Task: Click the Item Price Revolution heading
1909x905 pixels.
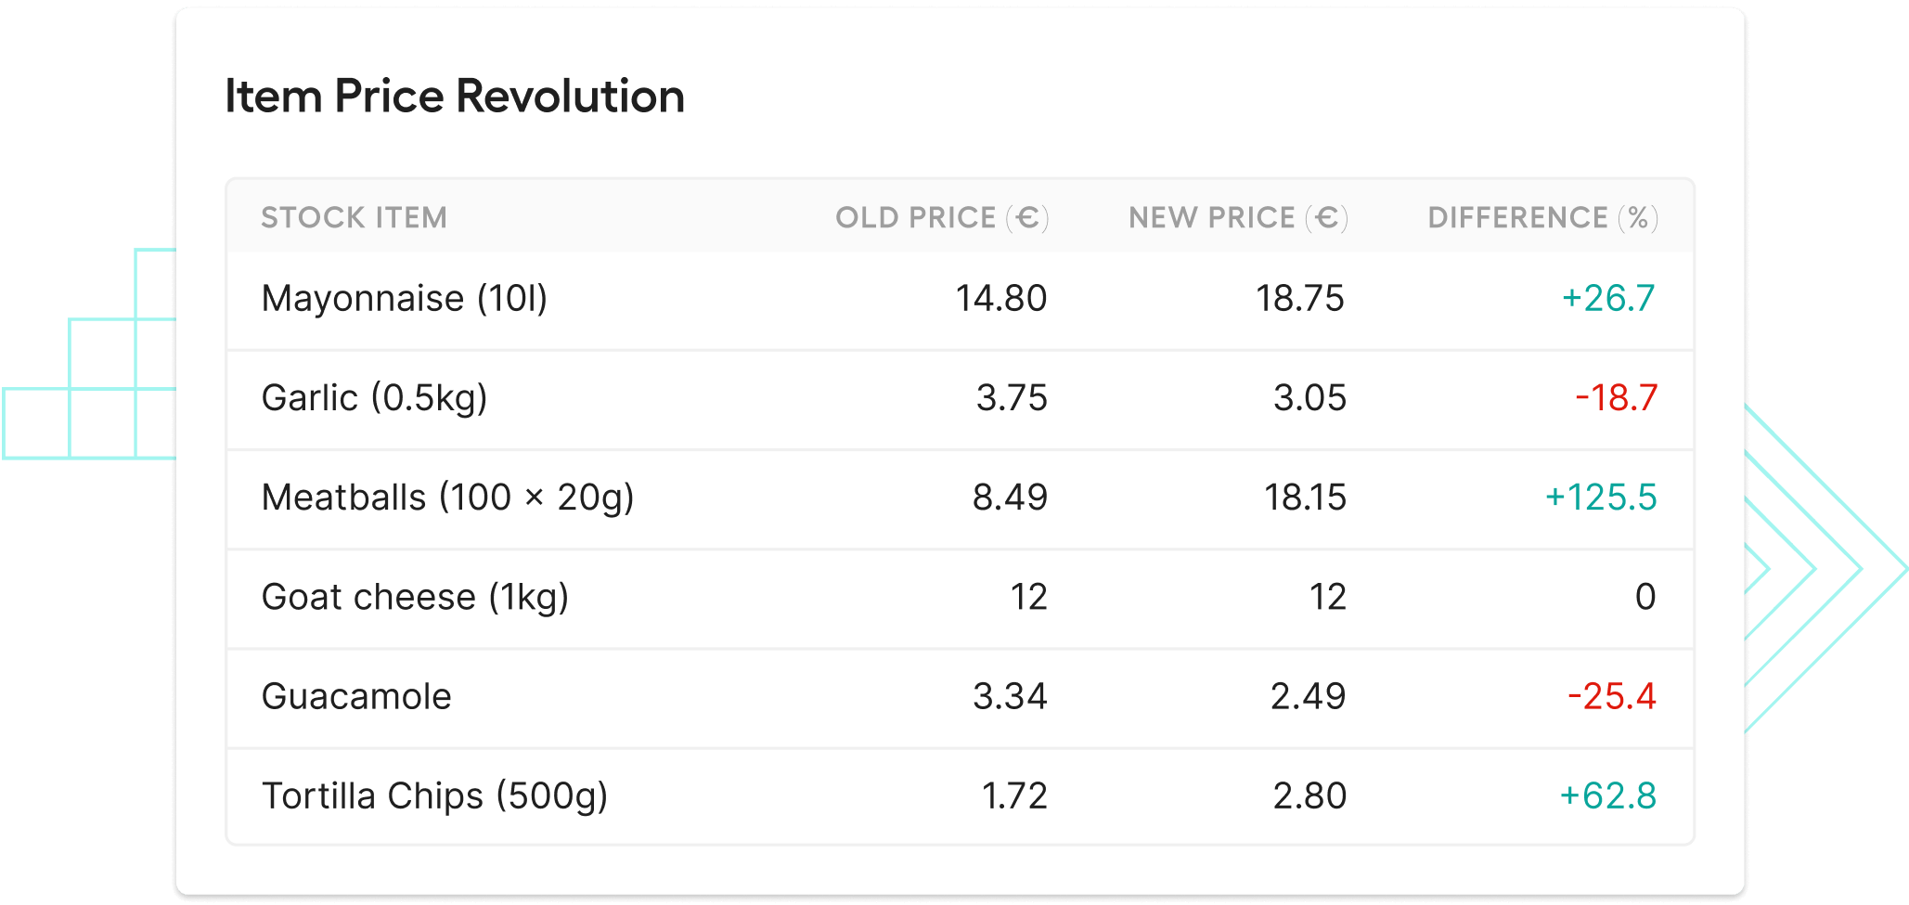Action: coord(455,97)
